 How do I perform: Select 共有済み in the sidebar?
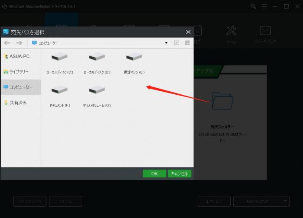[x=21, y=103]
